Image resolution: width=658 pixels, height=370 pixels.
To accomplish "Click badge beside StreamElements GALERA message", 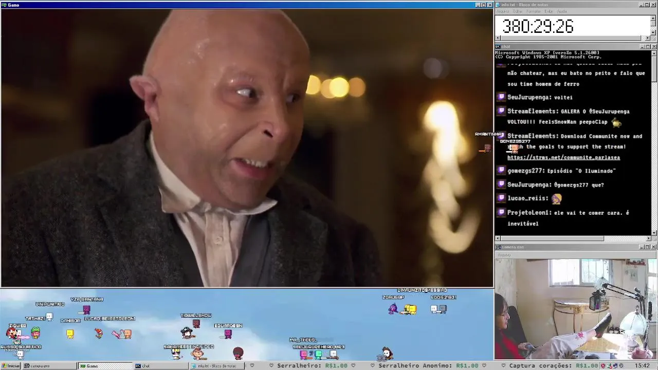I will [501, 110].
